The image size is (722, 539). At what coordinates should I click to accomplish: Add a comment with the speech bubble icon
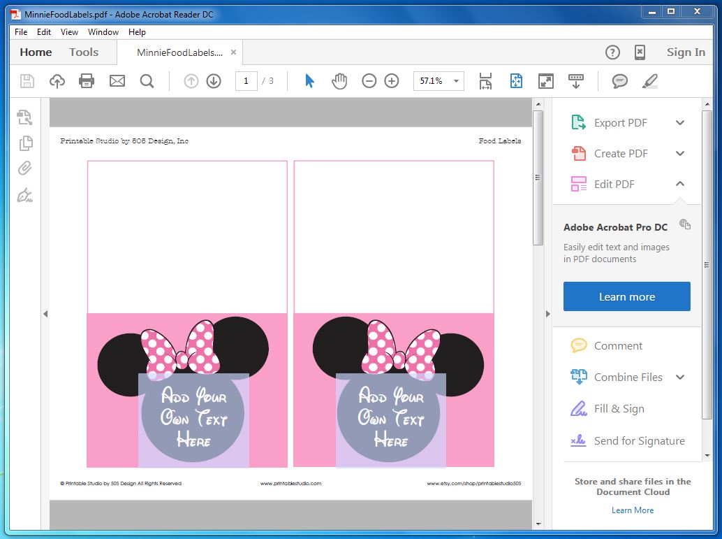619,80
